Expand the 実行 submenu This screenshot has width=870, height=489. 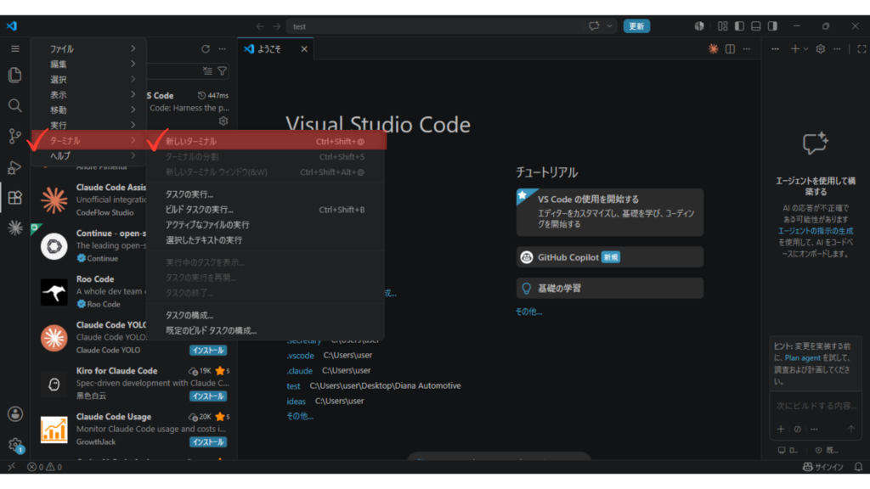(x=88, y=126)
